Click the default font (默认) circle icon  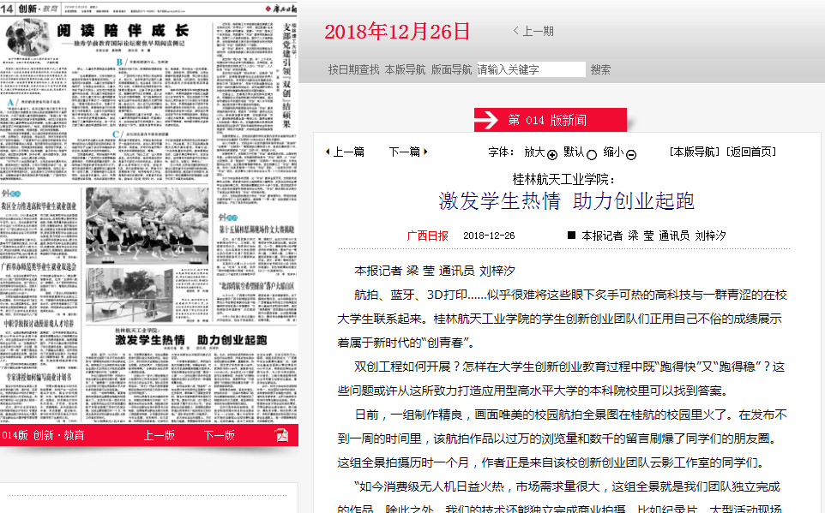pos(591,155)
